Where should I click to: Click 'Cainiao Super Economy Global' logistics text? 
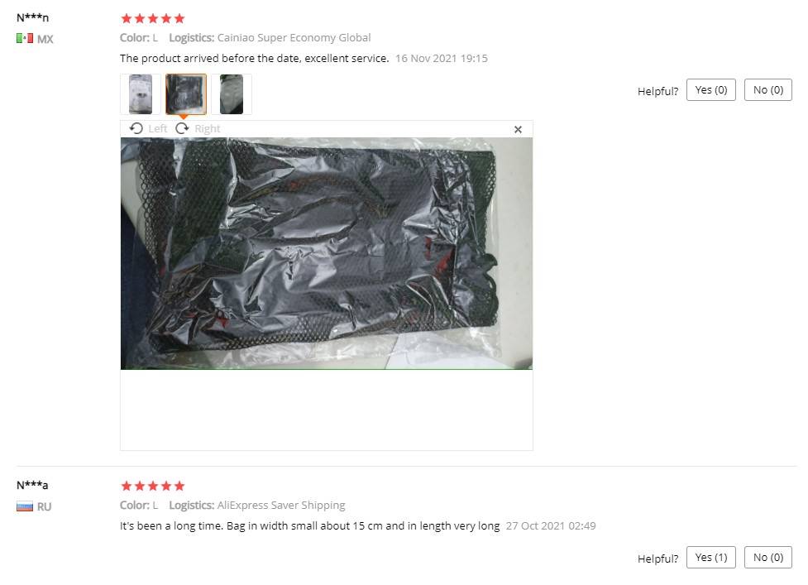[x=294, y=37]
